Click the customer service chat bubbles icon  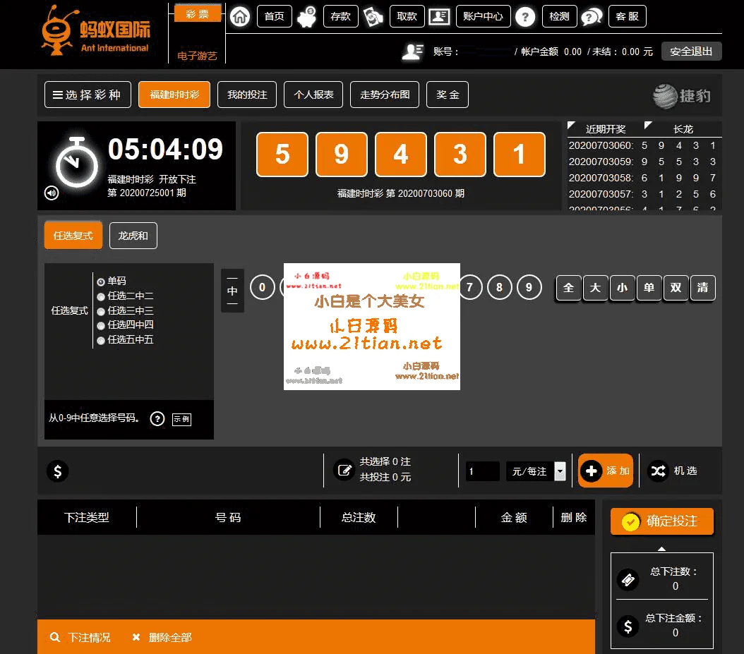[x=592, y=16]
